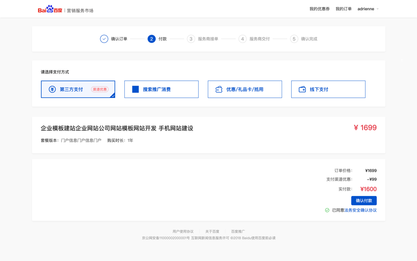Click the step 2 付款 circle
Viewport: 417px width, 261px height.
(x=152, y=39)
